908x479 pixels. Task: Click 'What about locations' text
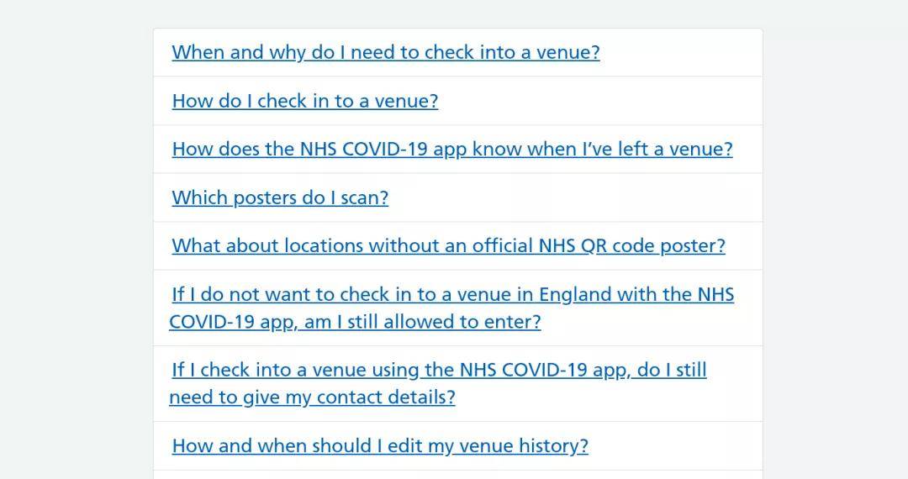[268, 246]
